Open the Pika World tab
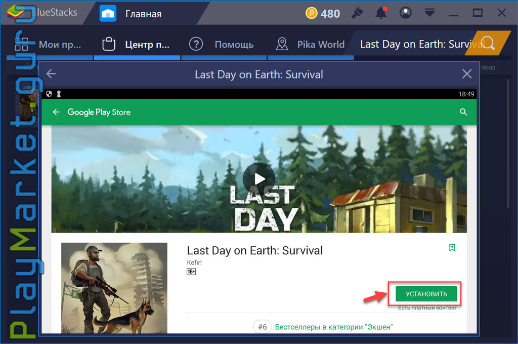 pyautogui.click(x=311, y=44)
